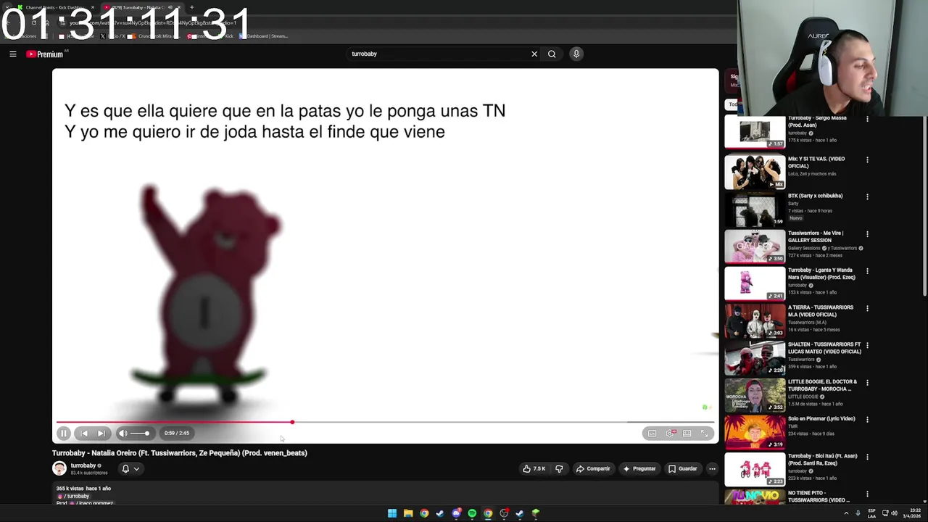Open LITTLE BOOGIE MOROCHA video thumbnail
This screenshot has height=522, width=928.
(x=755, y=394)
